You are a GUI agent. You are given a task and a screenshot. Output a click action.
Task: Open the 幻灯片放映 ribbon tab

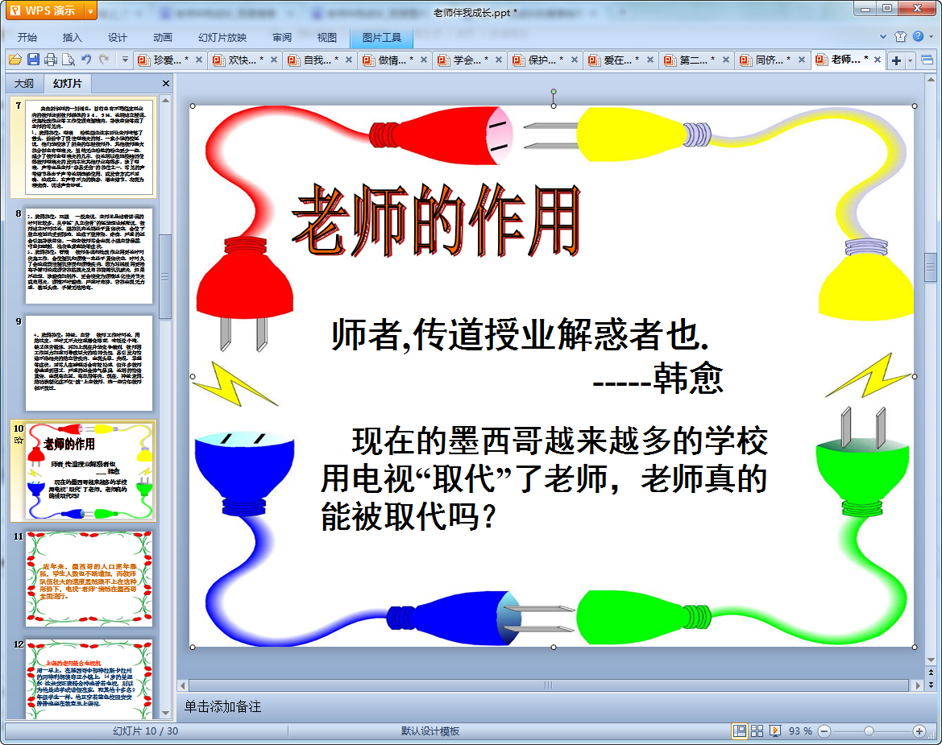(222, 37)
